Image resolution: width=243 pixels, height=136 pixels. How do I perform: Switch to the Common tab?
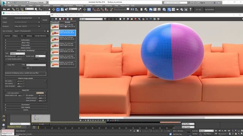[x=7, y=36]
